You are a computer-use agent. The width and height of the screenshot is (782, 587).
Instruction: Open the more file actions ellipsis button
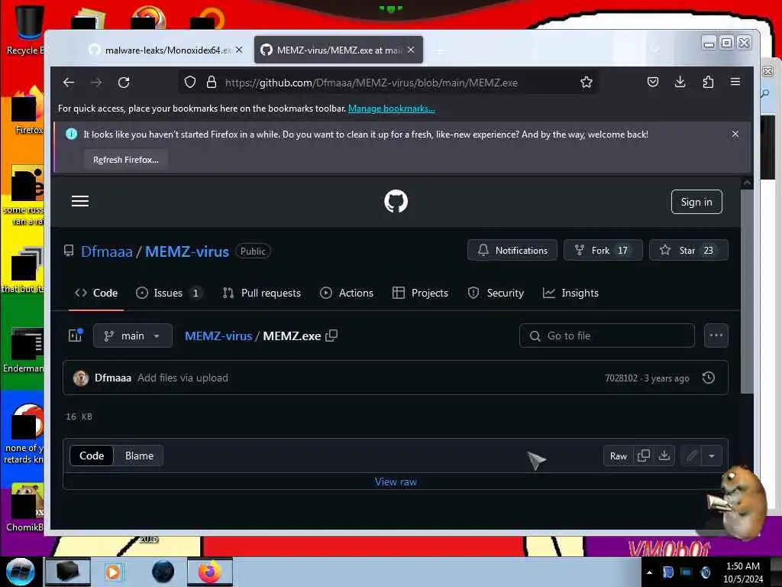716,336
